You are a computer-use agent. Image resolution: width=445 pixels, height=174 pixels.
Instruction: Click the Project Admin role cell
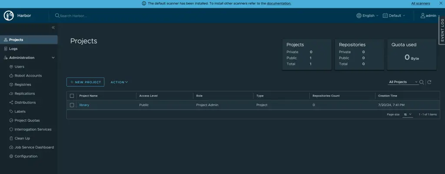[x=207, y=105]
